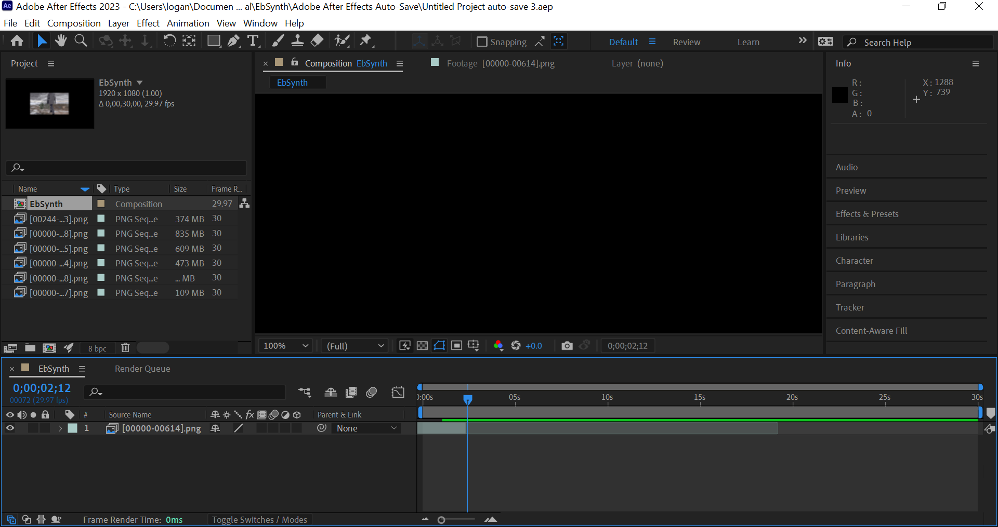Click Toggle Switches / Modes button
Screen dimensions: 998x527
259,520
